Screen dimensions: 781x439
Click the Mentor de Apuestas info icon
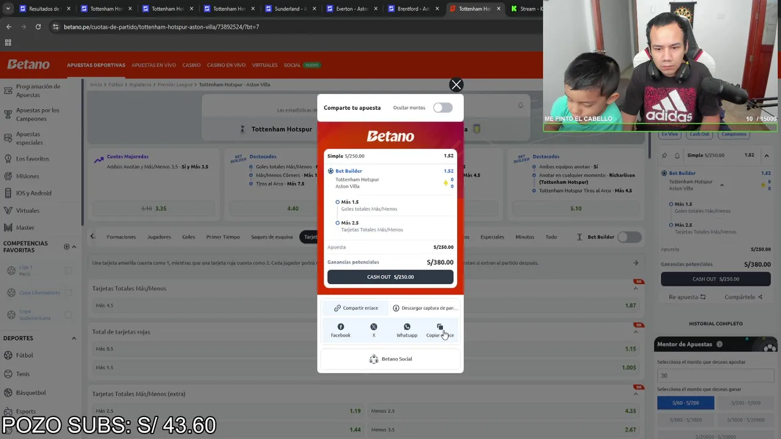tap(719, 344)
